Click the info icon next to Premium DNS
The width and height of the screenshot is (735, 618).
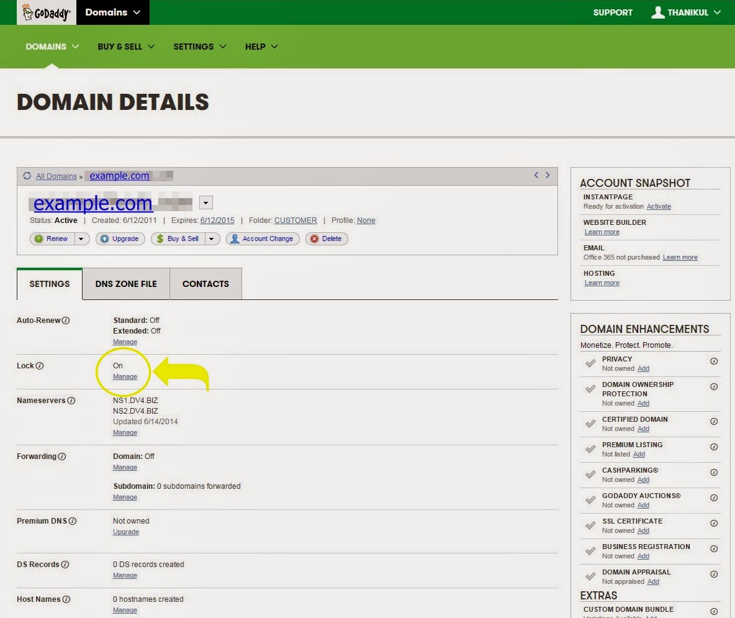pyautogui.click(x=72, y=521)
